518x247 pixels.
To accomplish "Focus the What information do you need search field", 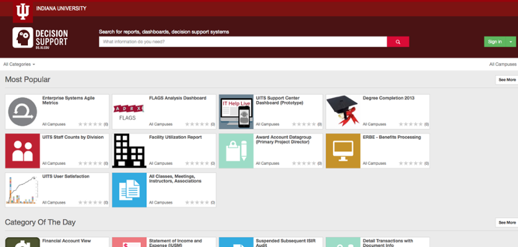I will tap(243, 42).
